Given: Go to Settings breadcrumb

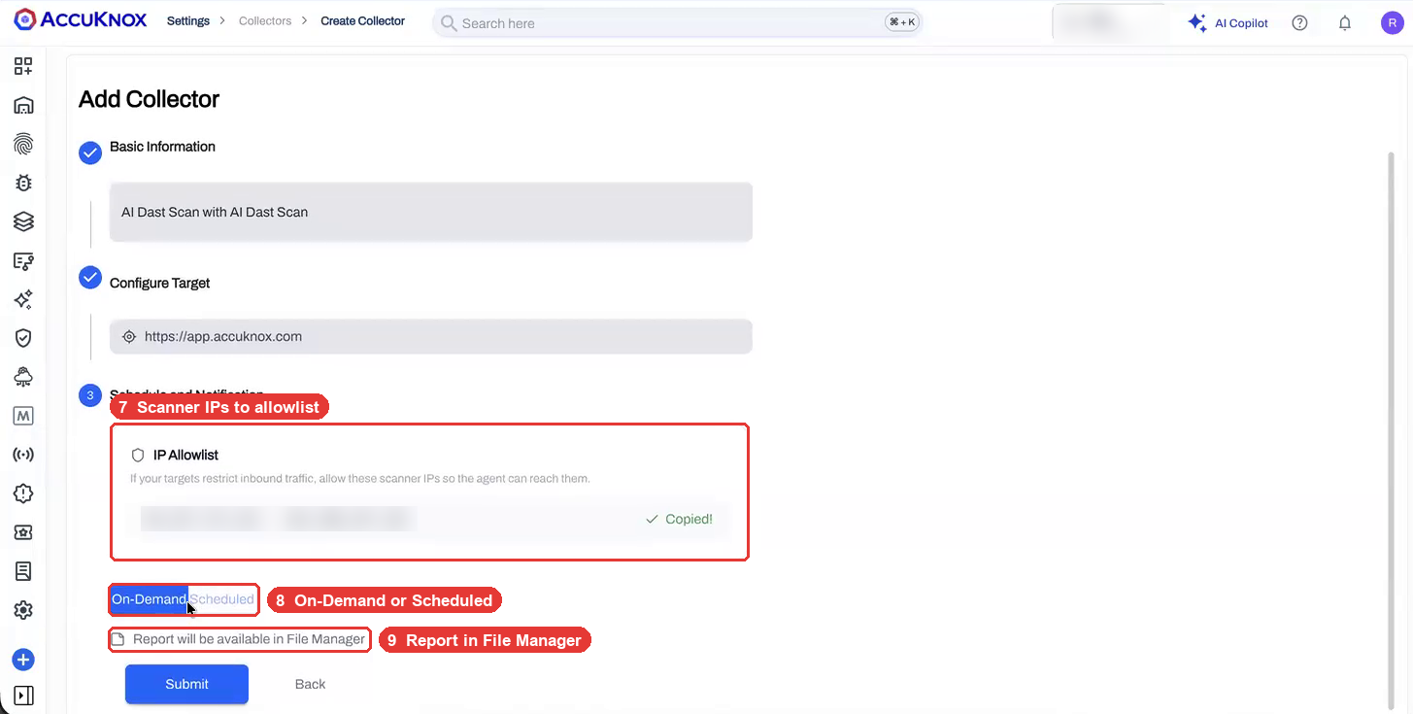Looking at the screenshot, I should (x=188, y=20).
